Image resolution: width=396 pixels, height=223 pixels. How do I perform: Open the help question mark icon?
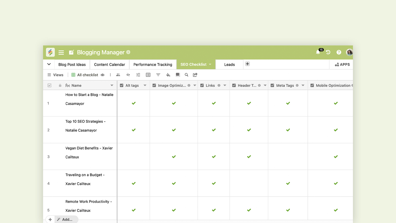click(339, 52)
